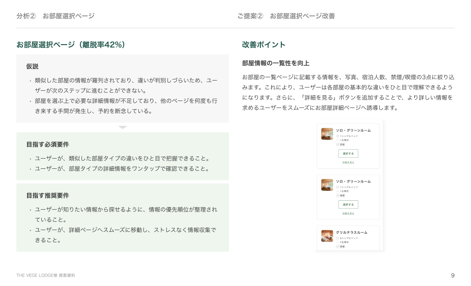This screenshot has height=286, width=471.
Task: Click the グリルテラスルーム thumbnail photo
Action: pyautogui.click(x=327, y=236)
